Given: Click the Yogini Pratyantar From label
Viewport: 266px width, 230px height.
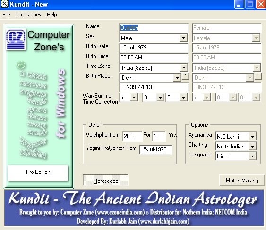Looking at the screenshot, I should pos(111,148).
